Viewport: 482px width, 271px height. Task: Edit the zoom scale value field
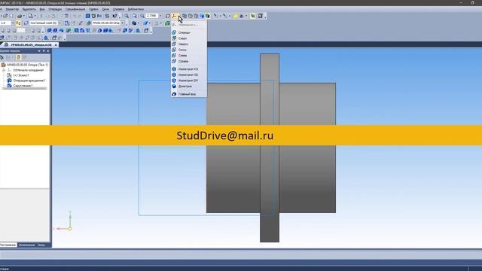tap(152, 16)
